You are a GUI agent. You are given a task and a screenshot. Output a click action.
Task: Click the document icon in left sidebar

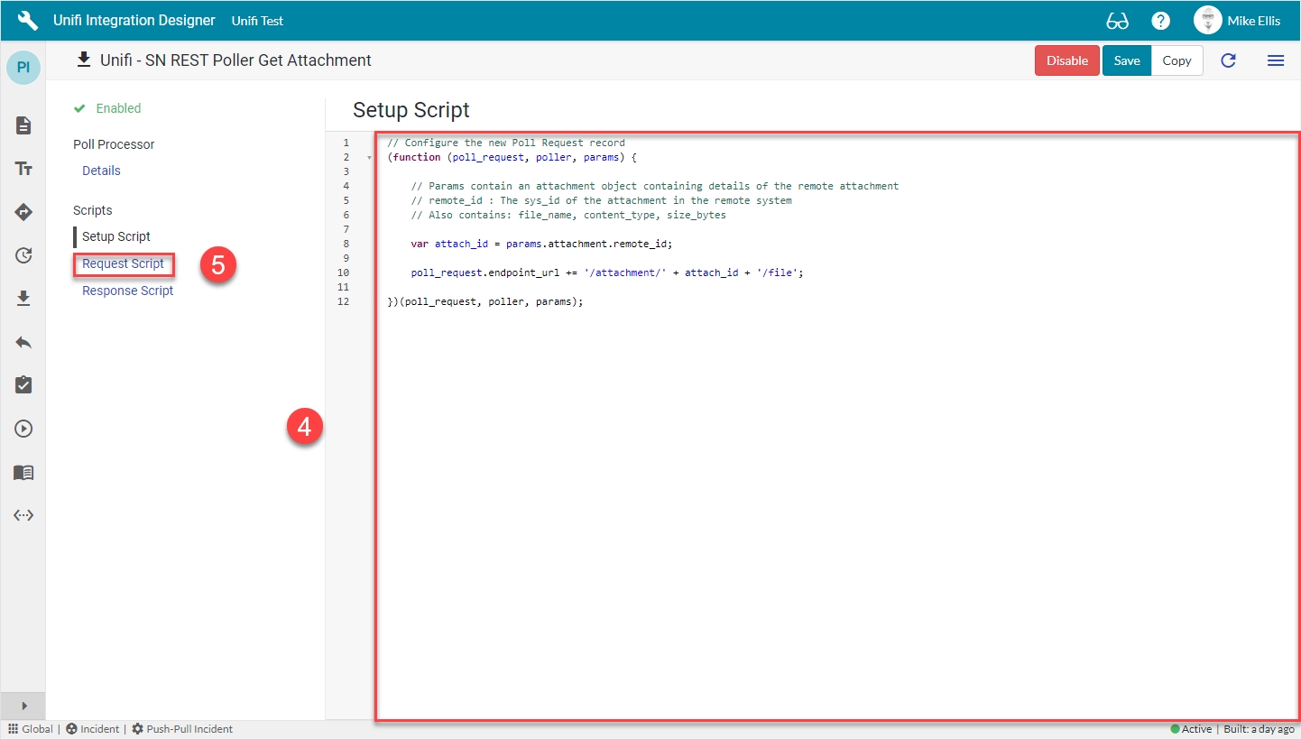[x=23, y=125]
